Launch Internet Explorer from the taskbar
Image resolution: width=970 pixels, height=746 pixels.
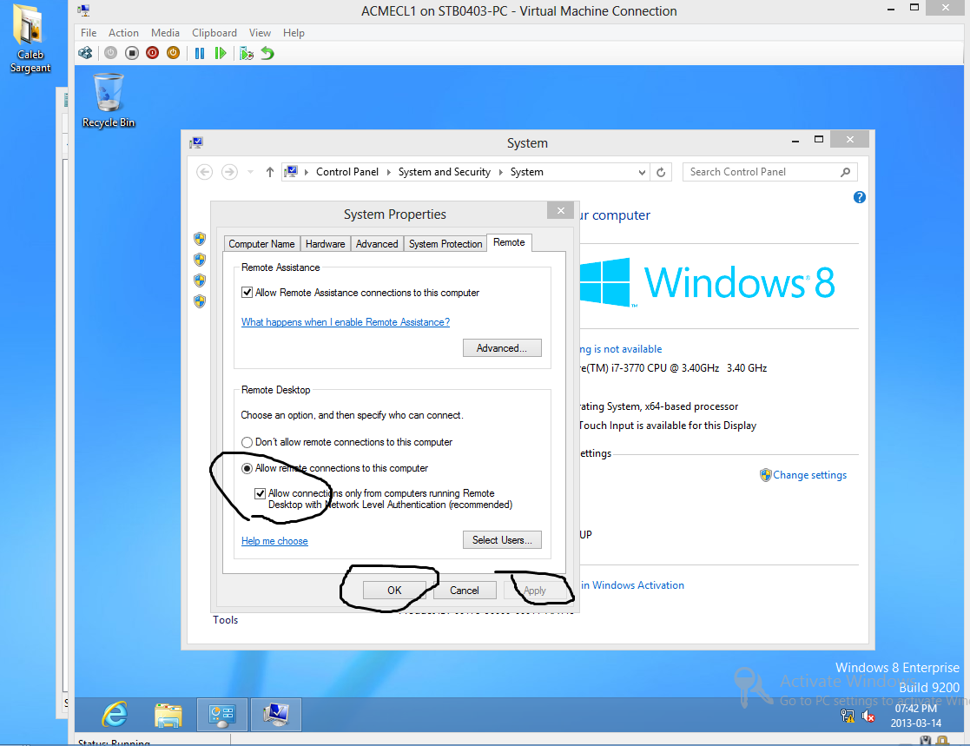tap(115, 715)
